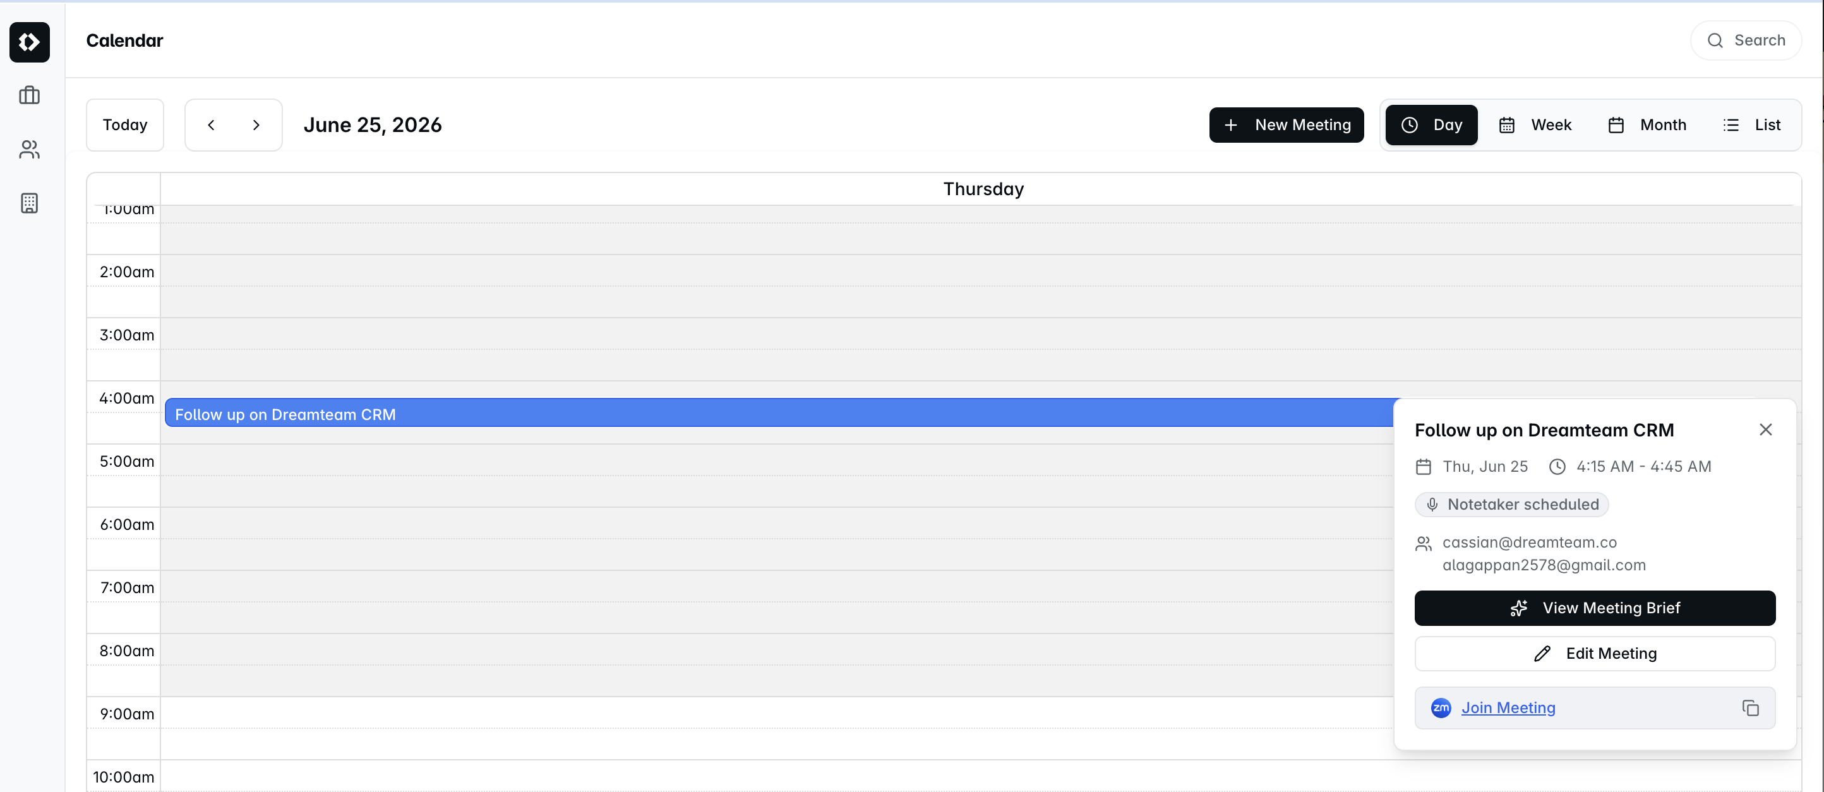Click the app logo icon in sidebar
Screen dimensions: 1824x792
[30, 42]
